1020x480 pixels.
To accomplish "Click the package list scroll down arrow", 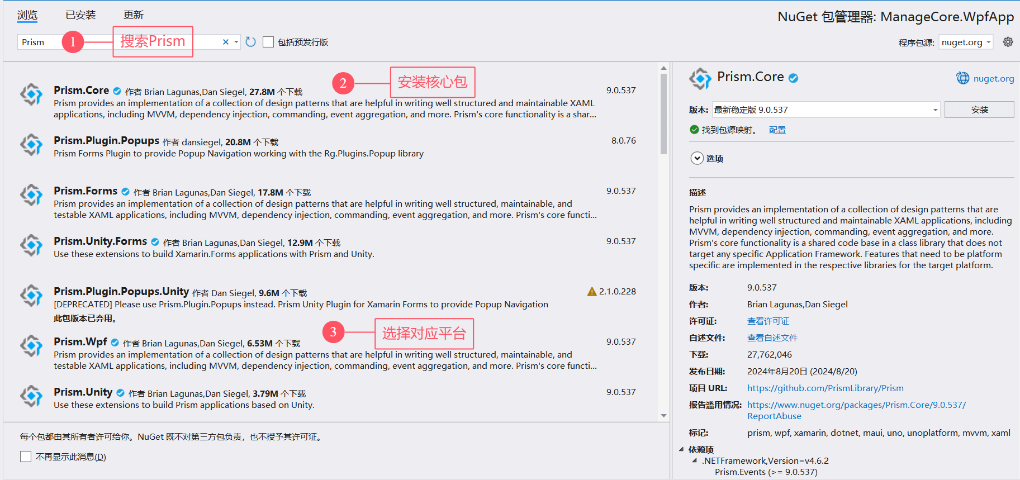I will [663, 415].
